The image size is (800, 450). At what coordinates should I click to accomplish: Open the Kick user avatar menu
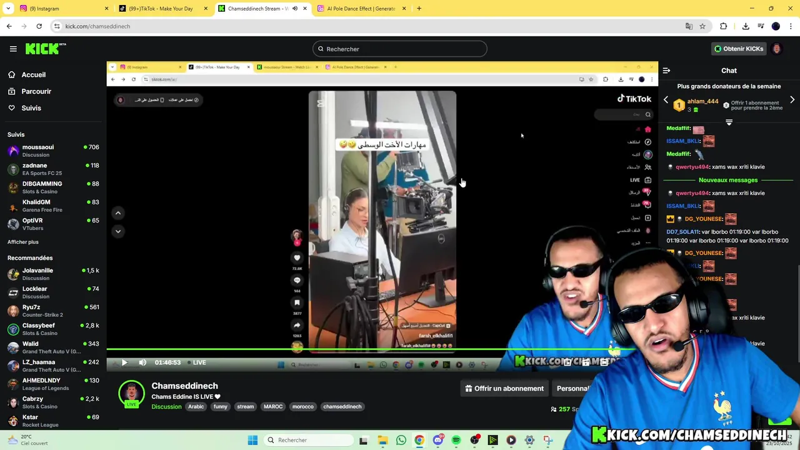777,49
